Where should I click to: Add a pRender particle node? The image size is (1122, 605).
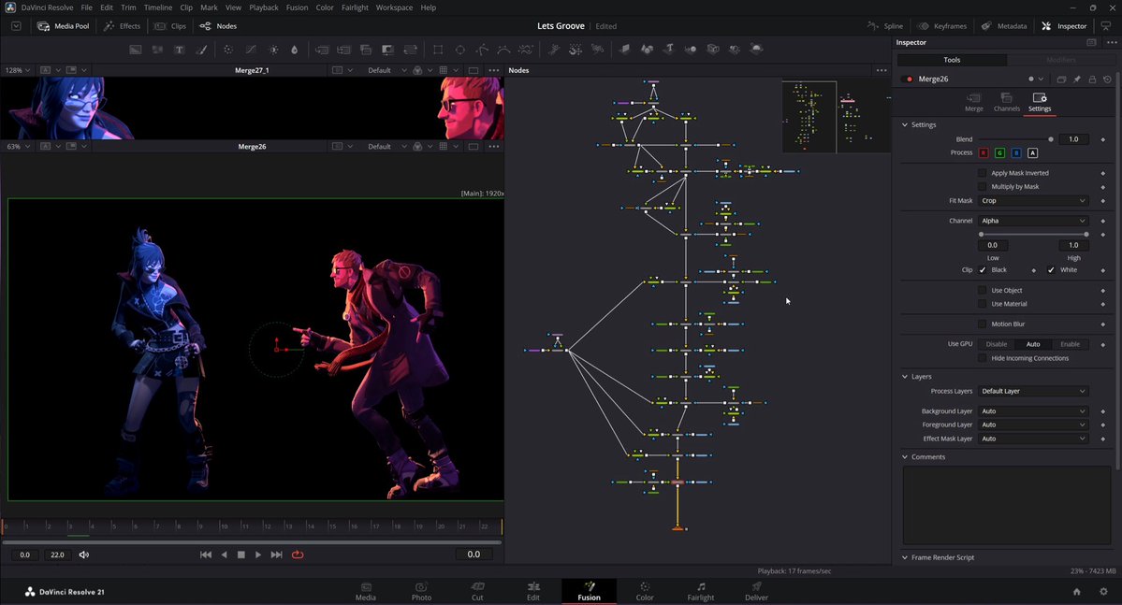[x=597, y=50]
